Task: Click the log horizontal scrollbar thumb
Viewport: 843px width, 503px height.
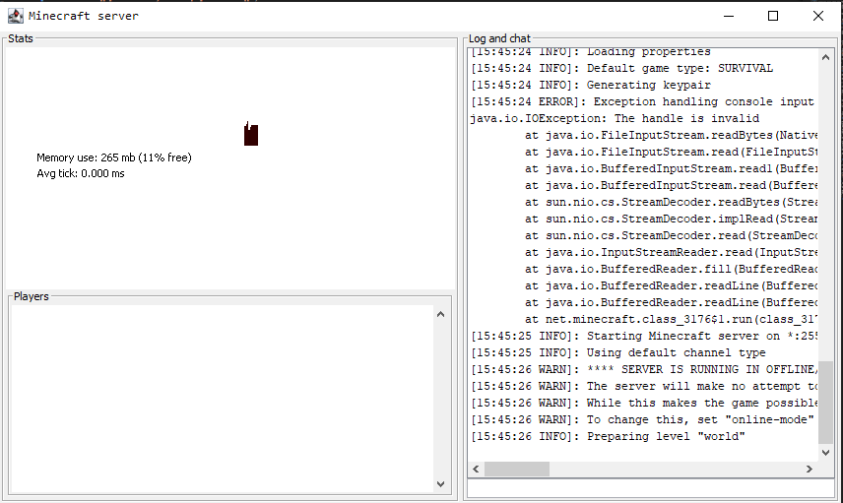Action: click(x=517, y=470)
